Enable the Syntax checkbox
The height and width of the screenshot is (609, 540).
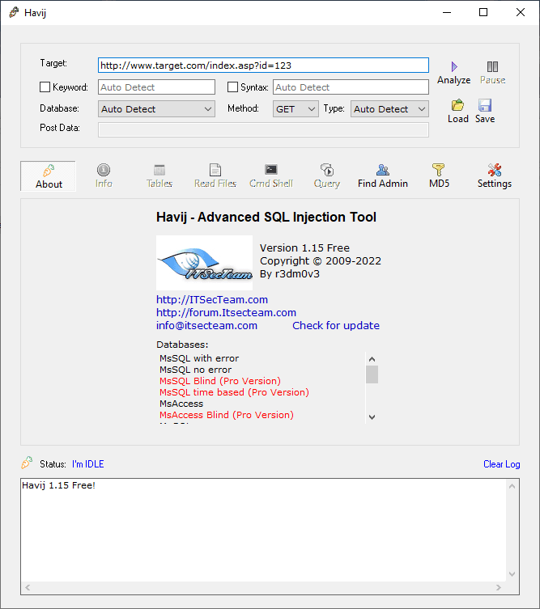tap(233, 87)
